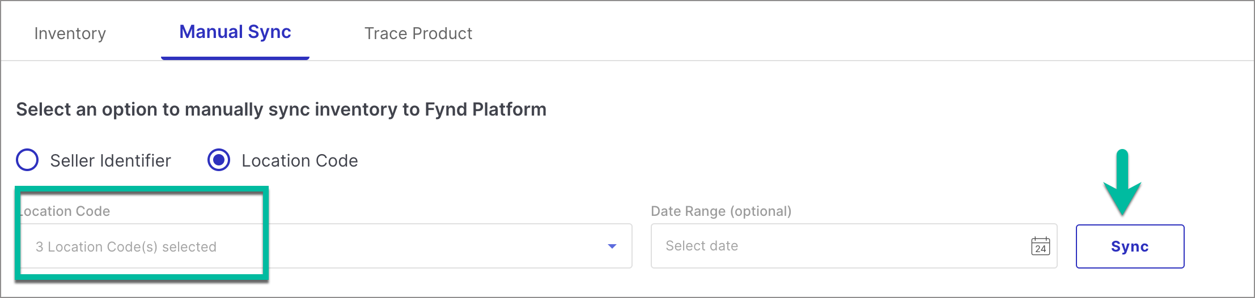
Task: Click empty middle area of Location Code dropdown
Action: 431,246
